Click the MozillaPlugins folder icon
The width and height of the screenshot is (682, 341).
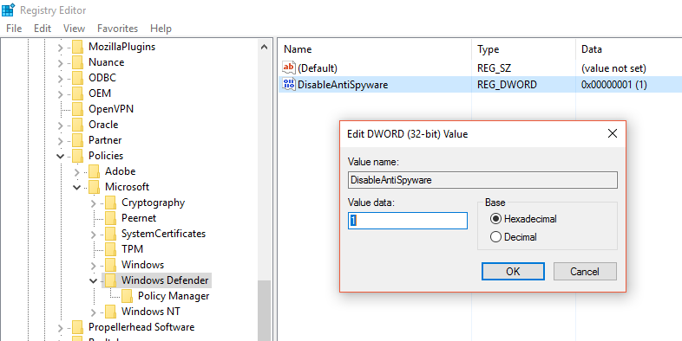point(77,47)
